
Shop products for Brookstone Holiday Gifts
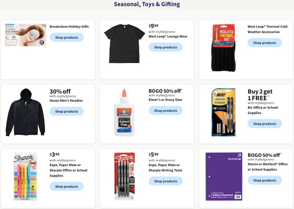pyautogui.click(x=67, y=37)
